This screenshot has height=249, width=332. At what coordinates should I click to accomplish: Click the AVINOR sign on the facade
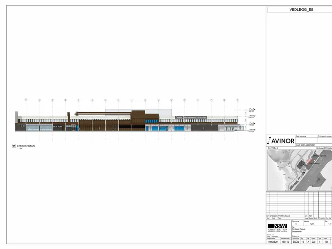coord(179,117)
